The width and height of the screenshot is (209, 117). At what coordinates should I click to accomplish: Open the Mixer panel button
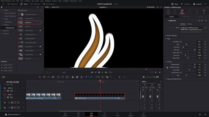(175, 4)
